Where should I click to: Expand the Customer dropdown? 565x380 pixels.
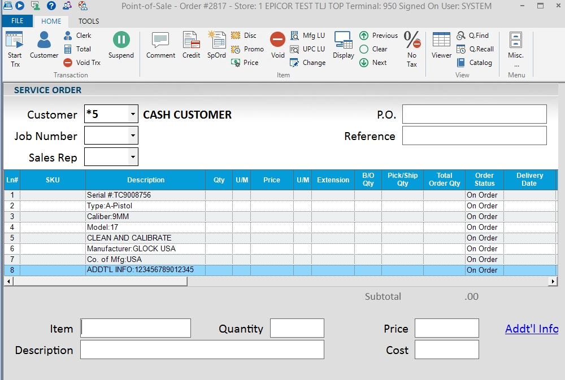(133, 114)
